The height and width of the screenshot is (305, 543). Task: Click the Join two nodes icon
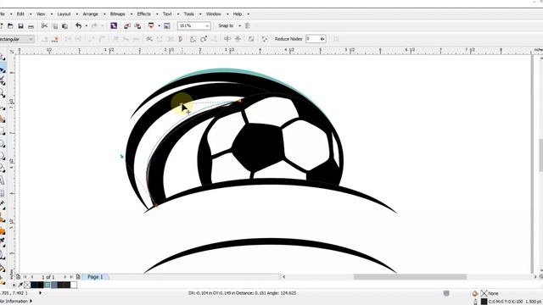tap(68, 39)
